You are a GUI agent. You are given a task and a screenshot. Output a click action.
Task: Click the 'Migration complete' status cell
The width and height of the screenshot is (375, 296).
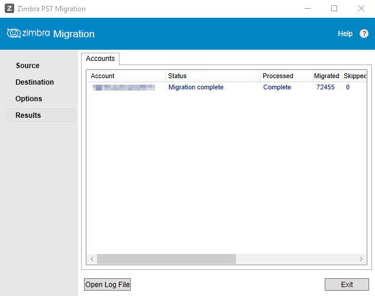196,87
